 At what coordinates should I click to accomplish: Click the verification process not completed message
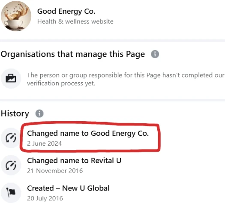point(126,79)
